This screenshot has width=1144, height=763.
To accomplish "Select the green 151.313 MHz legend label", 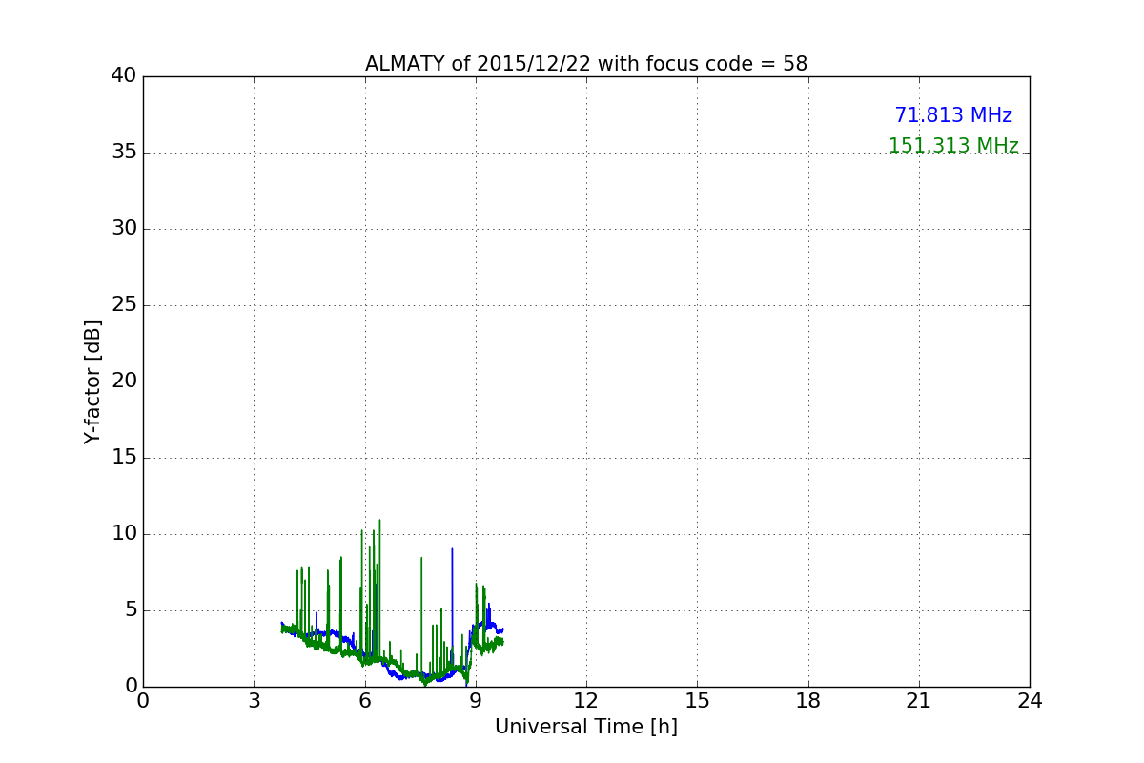I will click(x=953, y=146).
